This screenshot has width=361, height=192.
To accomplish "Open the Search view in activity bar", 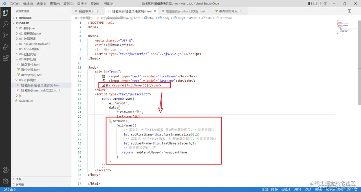I will [x=6, y=24].
